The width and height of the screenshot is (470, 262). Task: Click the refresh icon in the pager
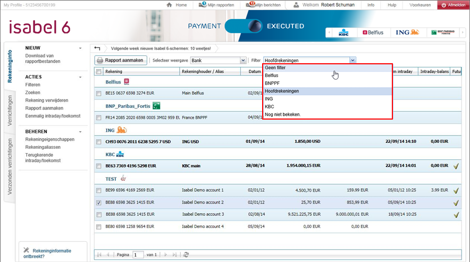click(186, 255)
